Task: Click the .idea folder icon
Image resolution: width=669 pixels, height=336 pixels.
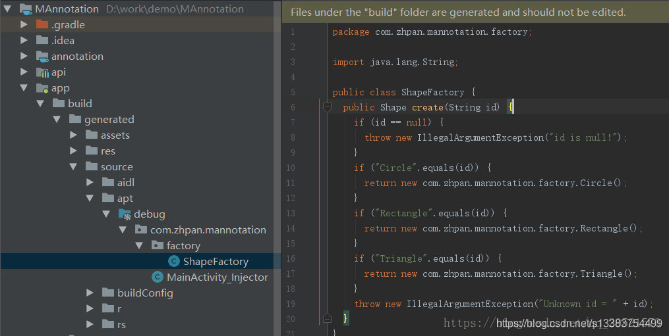Action: click(x=42, y=41)
